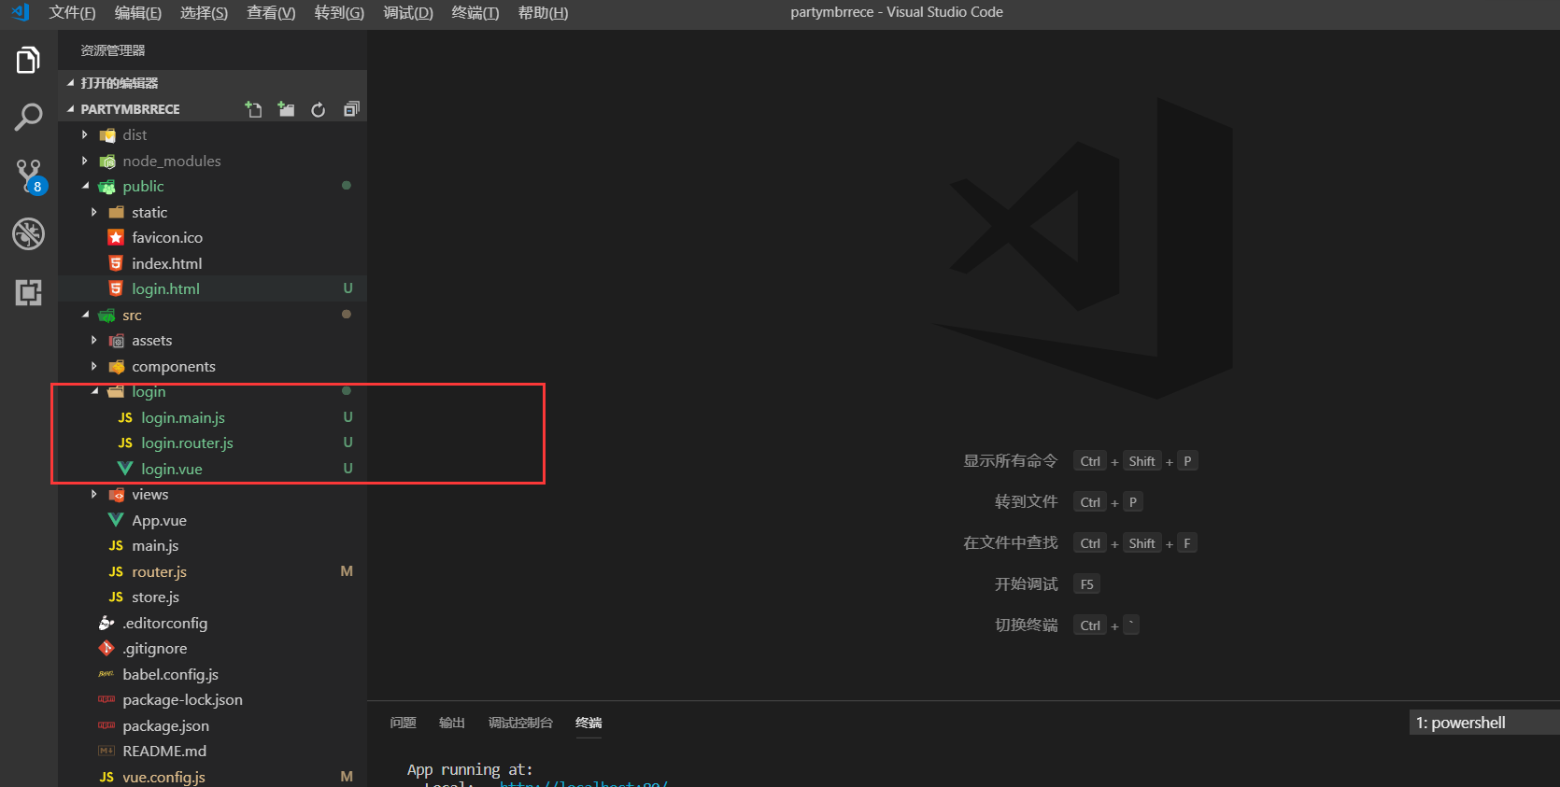Collapse the 打开的编辑器 section
This screenshot has width=1560, height=787.
tap(70, 83)
